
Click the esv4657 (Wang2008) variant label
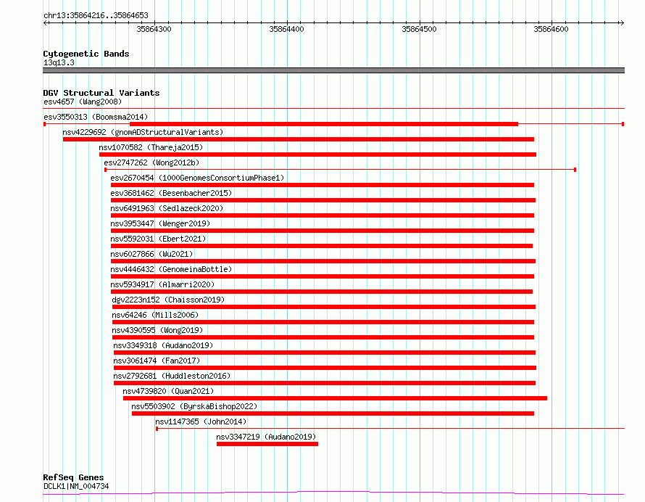(x=83, y=102)
